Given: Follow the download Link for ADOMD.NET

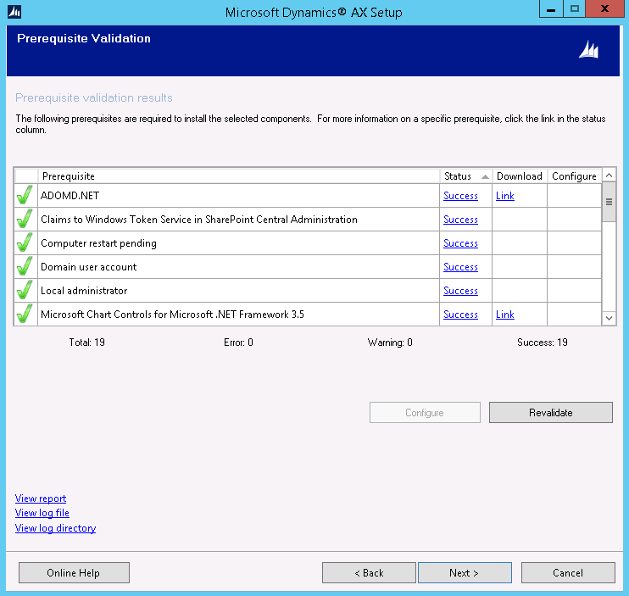Looking at the screenshot, I should click(x=505, y=196).
